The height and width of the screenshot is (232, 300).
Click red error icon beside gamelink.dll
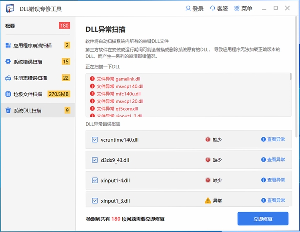92,79
